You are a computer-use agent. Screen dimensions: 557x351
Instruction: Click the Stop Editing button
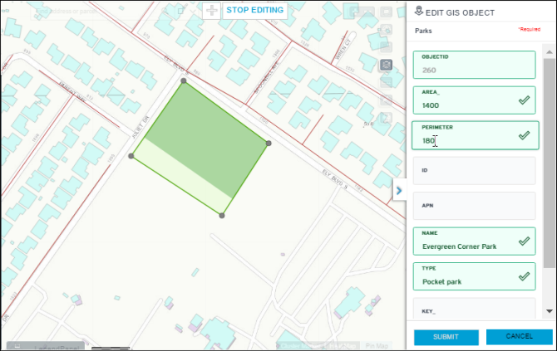point(254,10)
